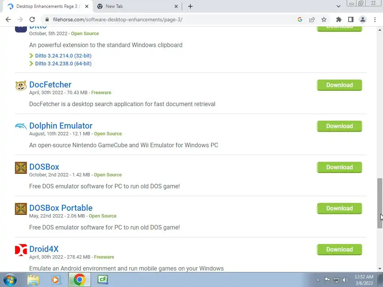Screen dimensions: 383x287
Task: Open the C# app in taskbar
Action: point(103,280)
